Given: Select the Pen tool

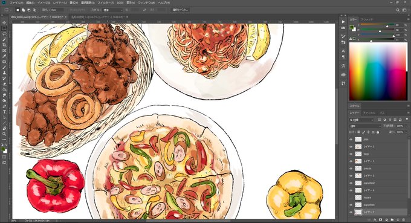Looking at the screenshot, I should (x=4, y=106).
